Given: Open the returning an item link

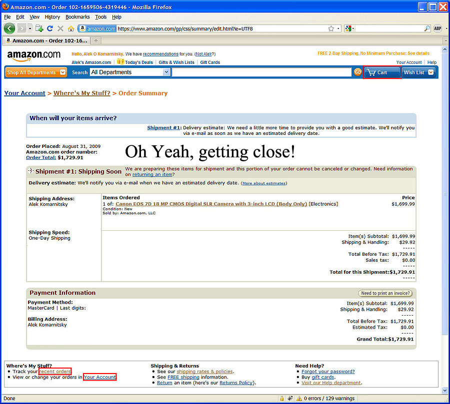Looking at the screenshot, I should [152, 174].
